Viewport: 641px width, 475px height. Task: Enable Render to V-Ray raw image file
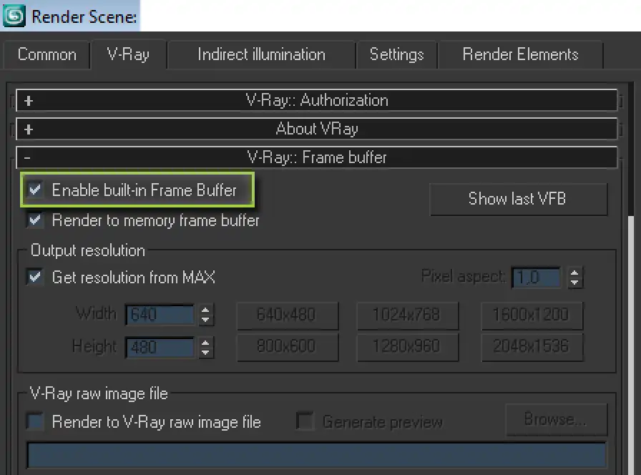point(35,421)
